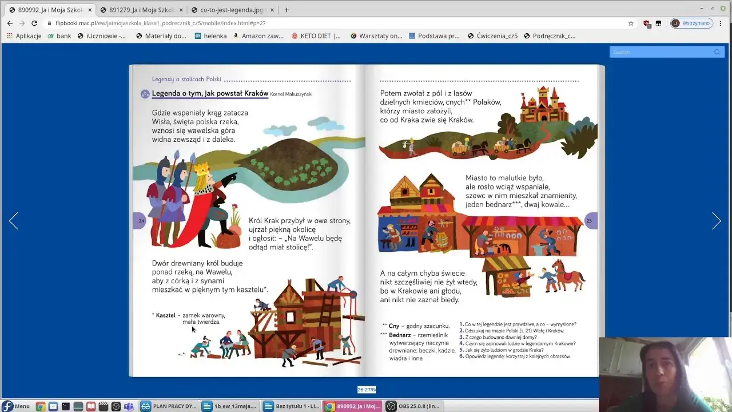Image resolution: width=732 pixels, height=412 pixels.
Task: Bookmark this page with the star icon
Action: pyautogui.click(x=631, y=23)
